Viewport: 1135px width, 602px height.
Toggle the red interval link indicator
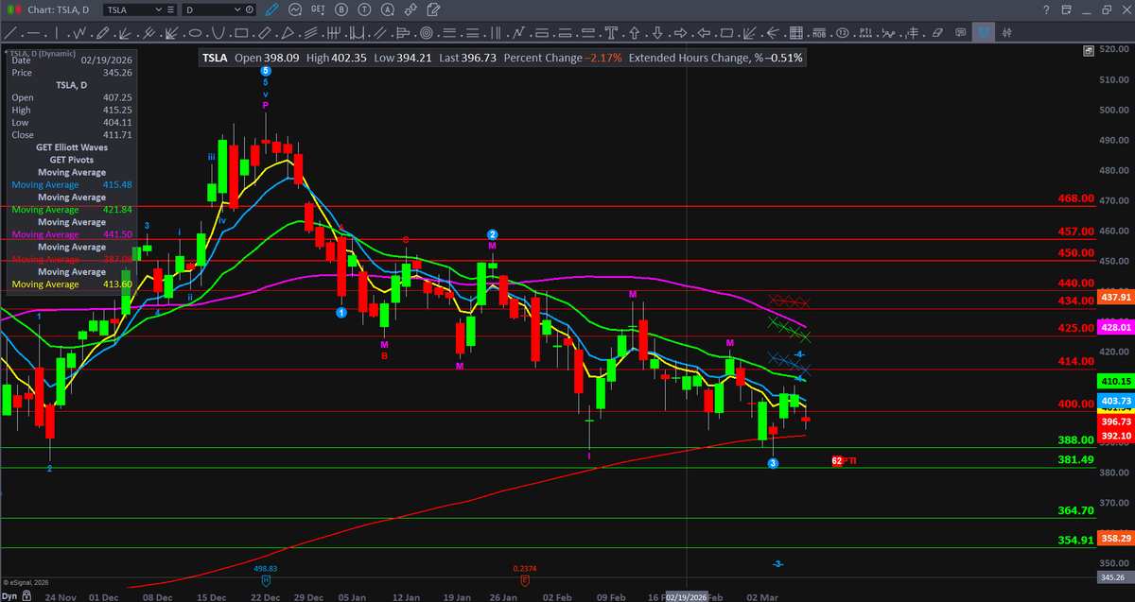click(x=18, y=9)
